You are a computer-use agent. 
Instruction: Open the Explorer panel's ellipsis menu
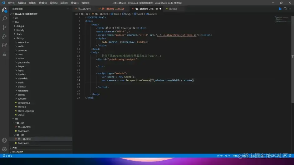tap(68, 9)
